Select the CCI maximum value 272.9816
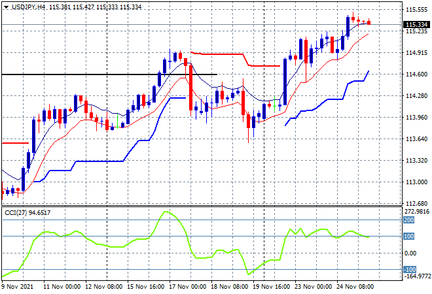The height and width of the screenshot is (294, 432). click(417, 212)
